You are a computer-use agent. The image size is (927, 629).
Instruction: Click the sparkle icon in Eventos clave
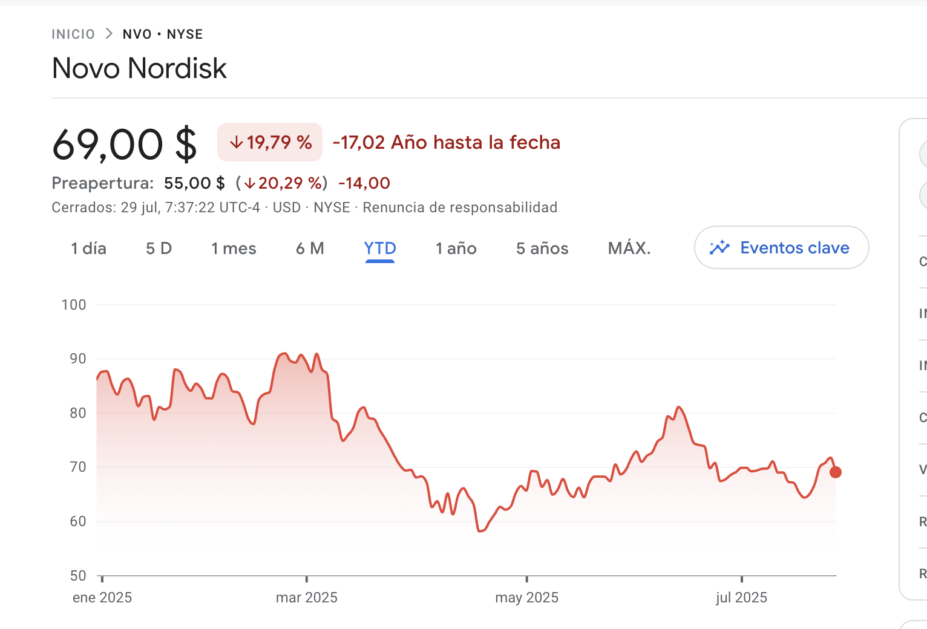coord(719,247)
